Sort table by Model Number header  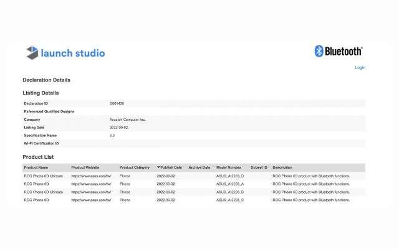coord(229,167)
